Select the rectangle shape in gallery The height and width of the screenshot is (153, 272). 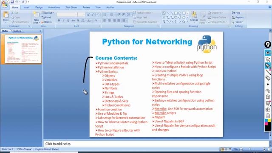(176, 13)
